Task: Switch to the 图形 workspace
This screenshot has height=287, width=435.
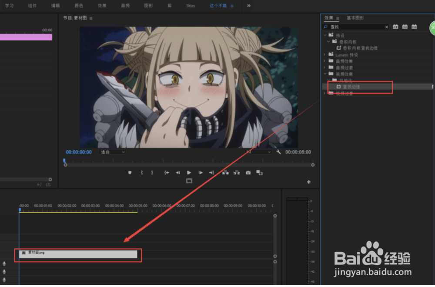Action: (148, 6)
